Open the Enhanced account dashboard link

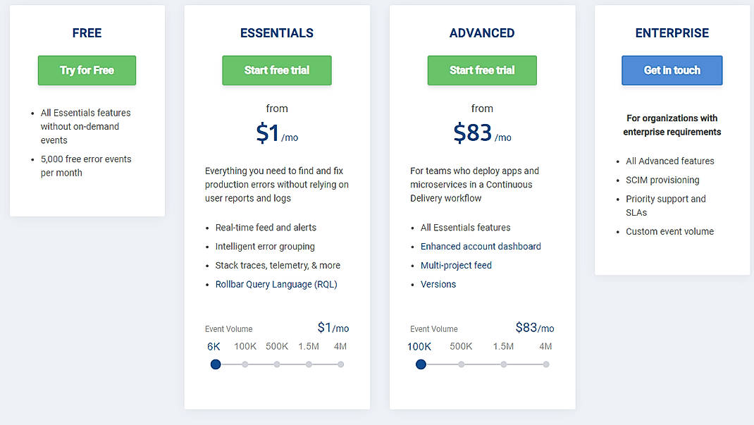481,246
